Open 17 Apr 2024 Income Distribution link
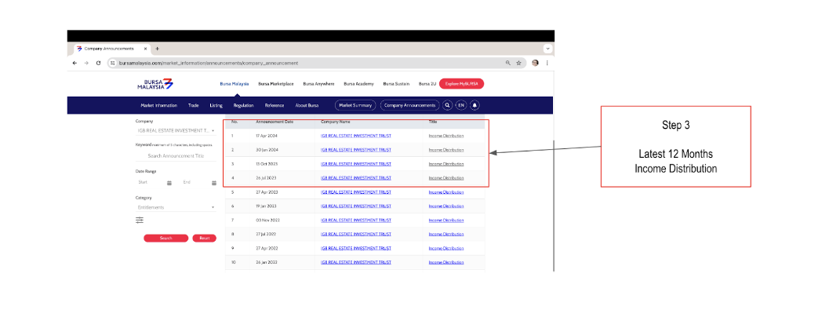Screen dimensions: 822x328 coord(446,136)
